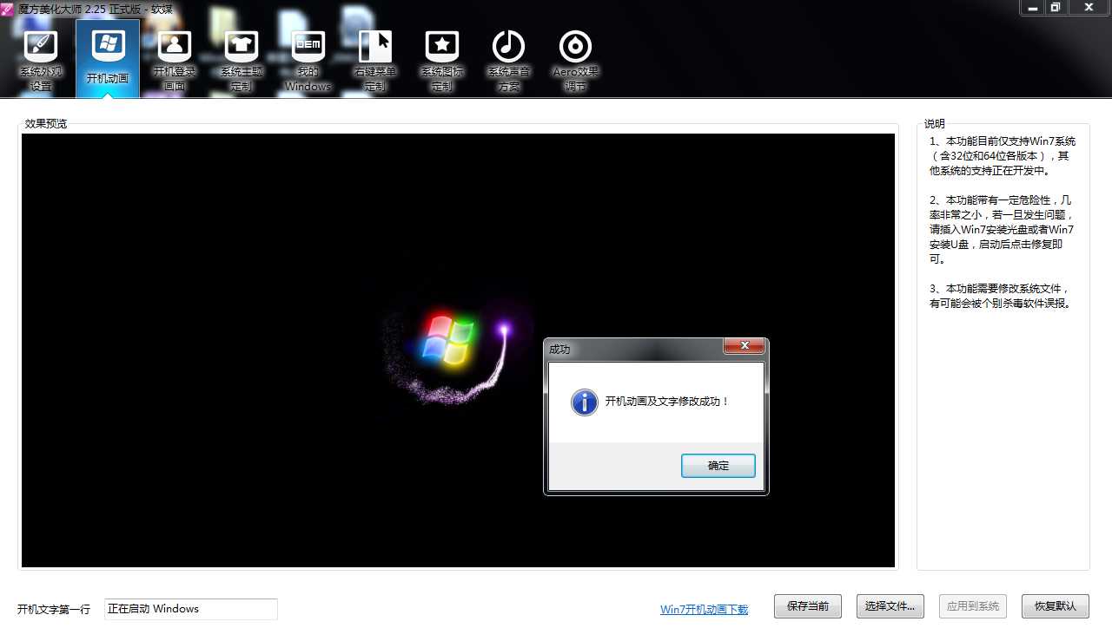Click the 选择文件... button
This screenshot has height=628, width=1112.
coord(890,606)
